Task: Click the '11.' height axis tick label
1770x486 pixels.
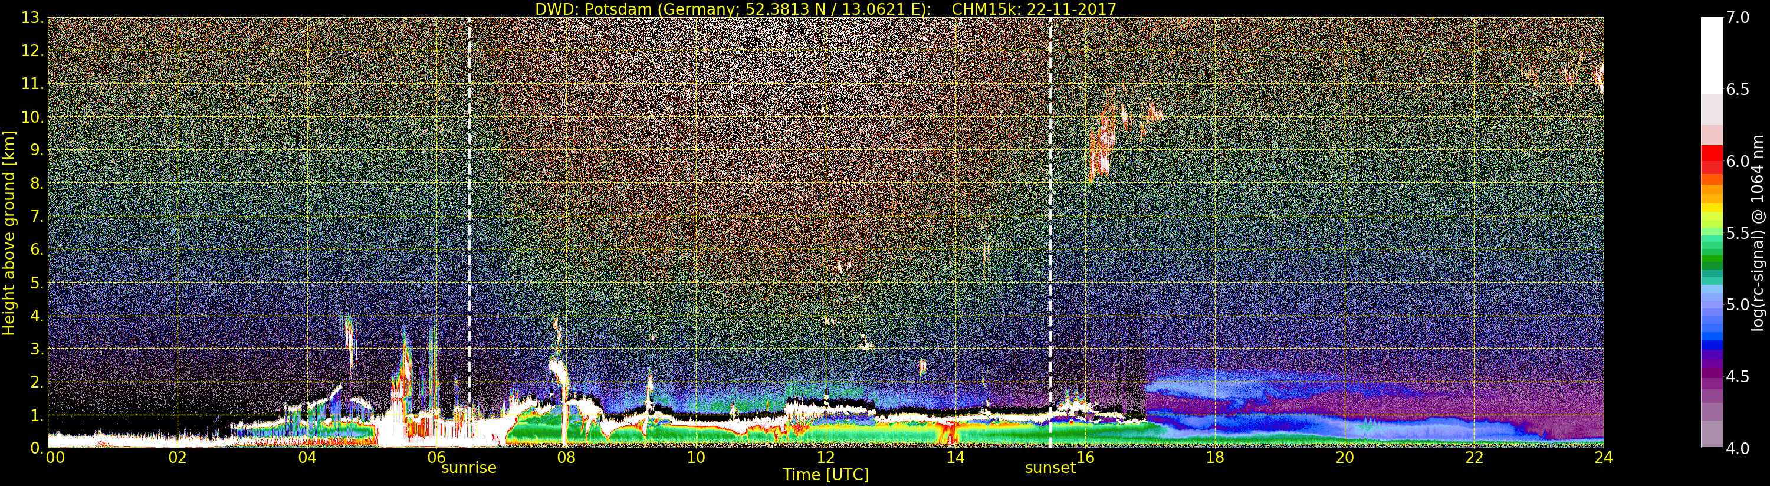Action: (32, 84)
